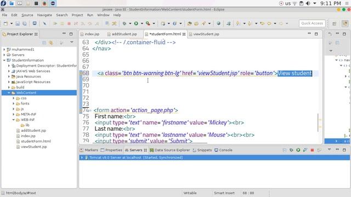Screen dimensions: 351x197
Task: Expand the Java Resources node
Action: [x=9, y=77]
